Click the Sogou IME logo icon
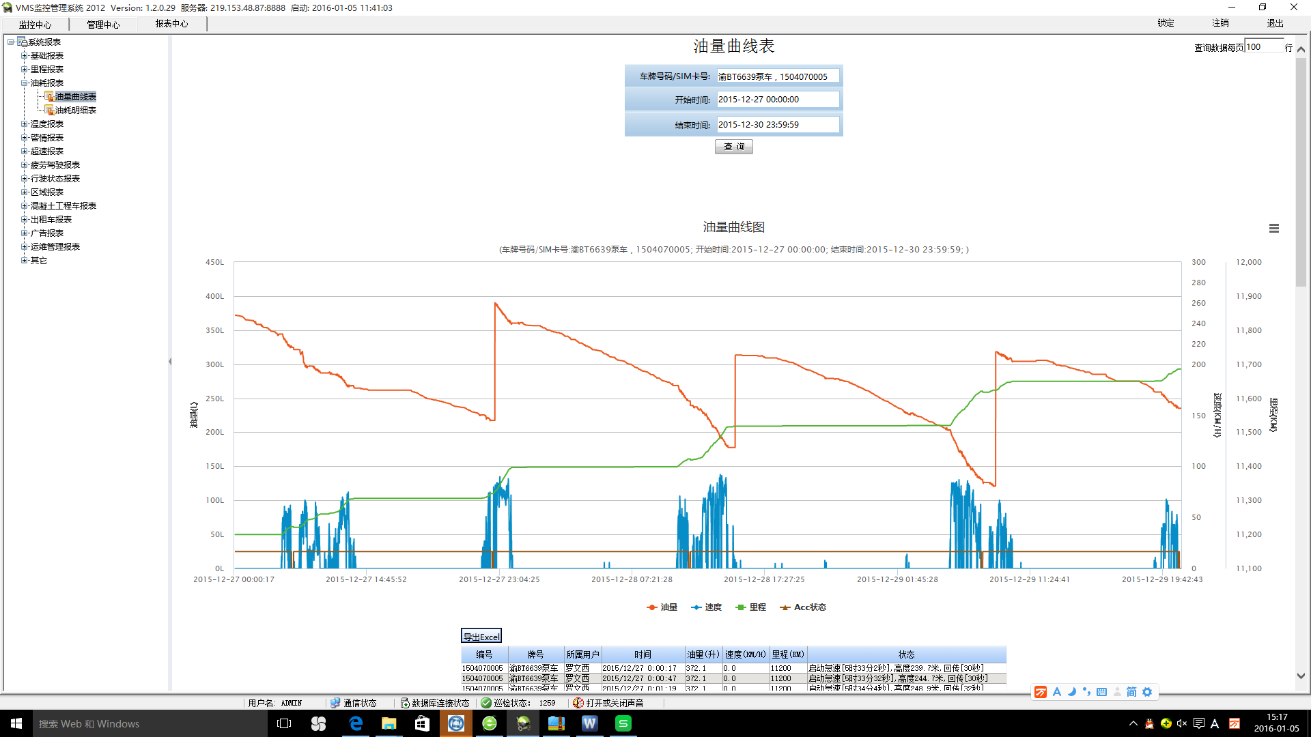 (x=1041, y=692)
